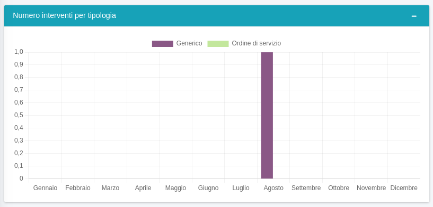The image size is (433, 207).
Task: Click the Gennaio axis label
Action: (x=45, y=188)
